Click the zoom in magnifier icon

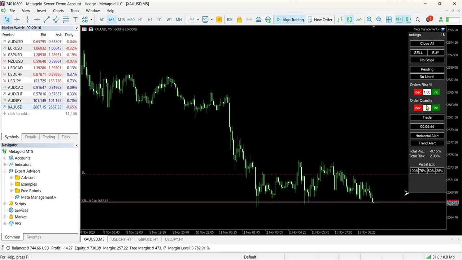[x=369, y=19]
